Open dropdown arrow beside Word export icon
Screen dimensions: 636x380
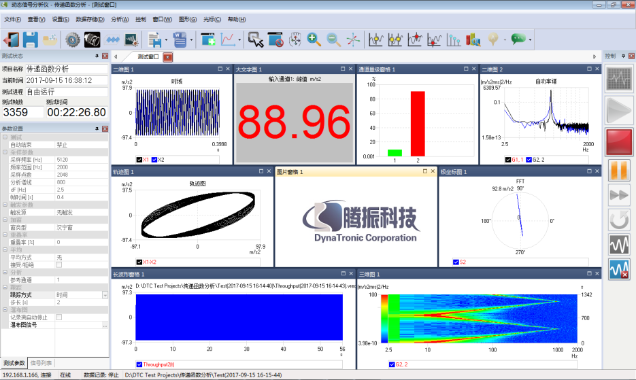191,39
